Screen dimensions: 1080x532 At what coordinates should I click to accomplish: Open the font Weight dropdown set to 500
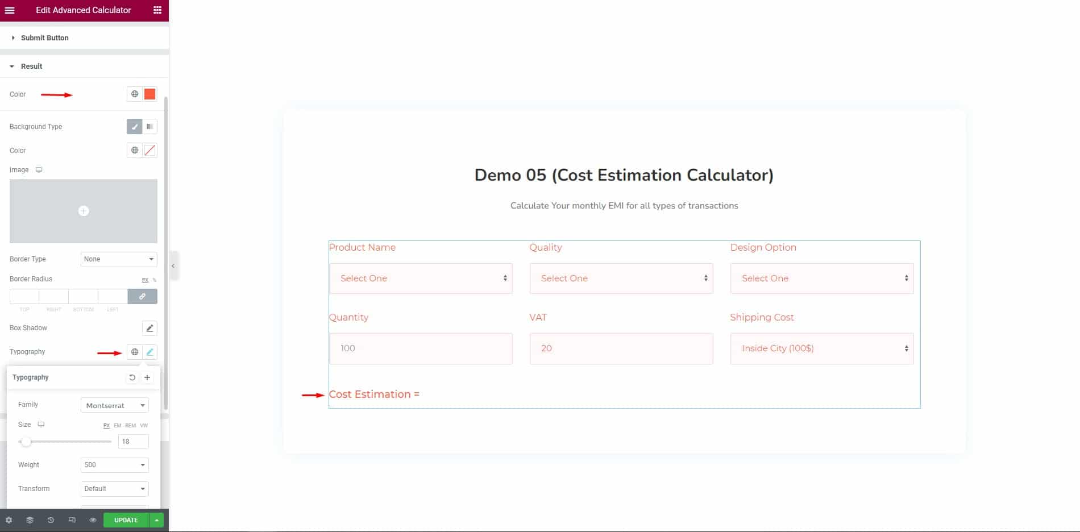(x=114, y=464)
